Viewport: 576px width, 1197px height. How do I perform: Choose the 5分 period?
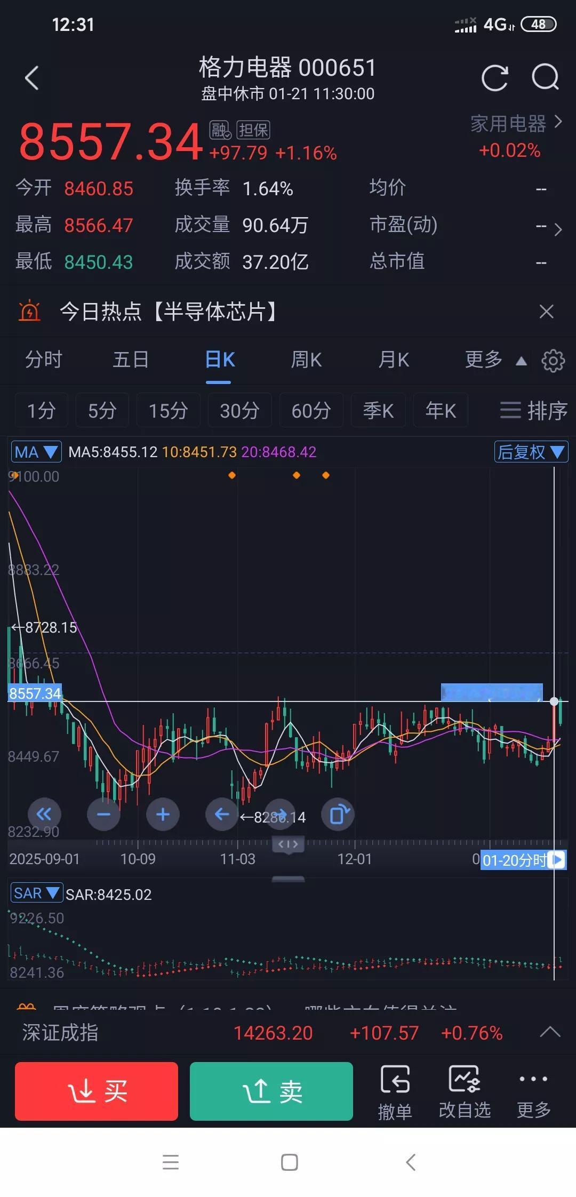click(102, 410)
